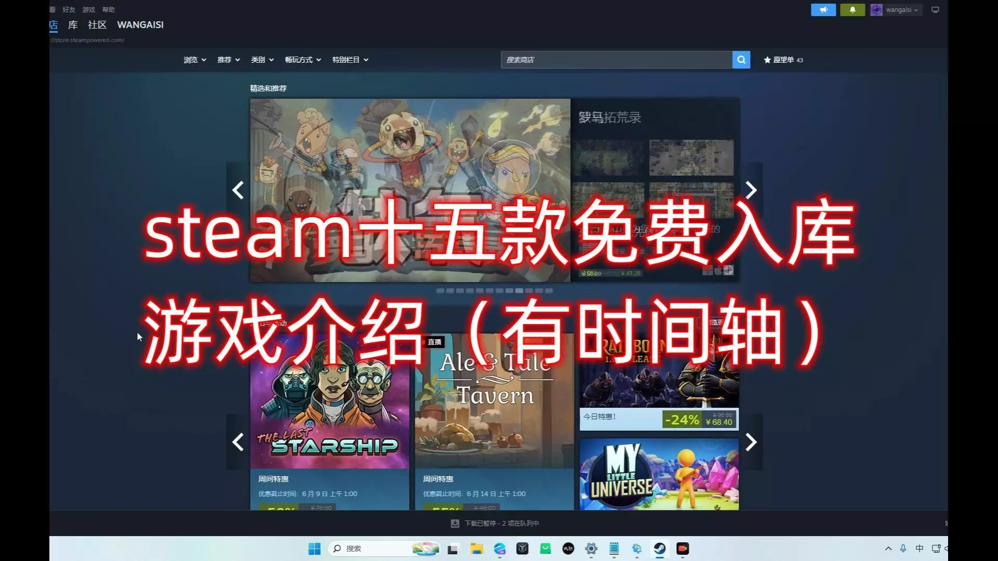Expand the 浏览 store menu
The width and height of the screenshot is (998, 561).
click(x=195, y=60)
